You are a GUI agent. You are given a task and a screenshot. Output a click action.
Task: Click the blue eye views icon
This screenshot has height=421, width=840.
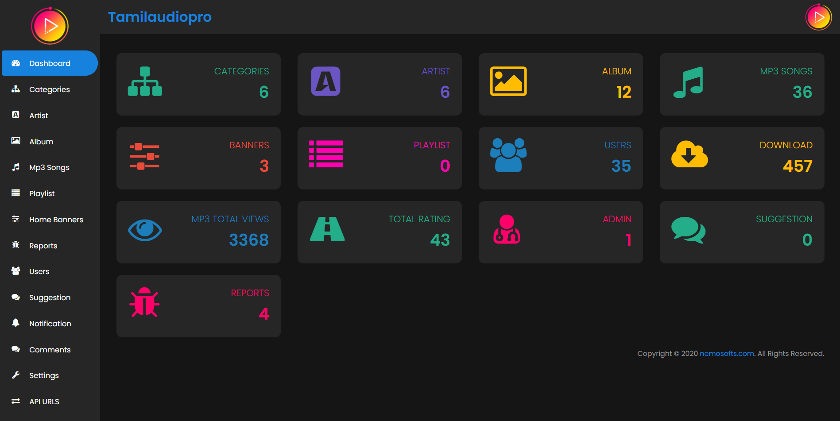click(x=145, y=230)
